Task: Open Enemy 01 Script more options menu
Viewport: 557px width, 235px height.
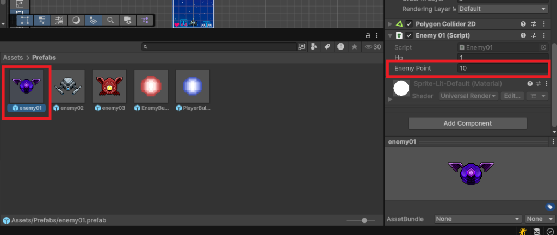Action: point(544,35)
